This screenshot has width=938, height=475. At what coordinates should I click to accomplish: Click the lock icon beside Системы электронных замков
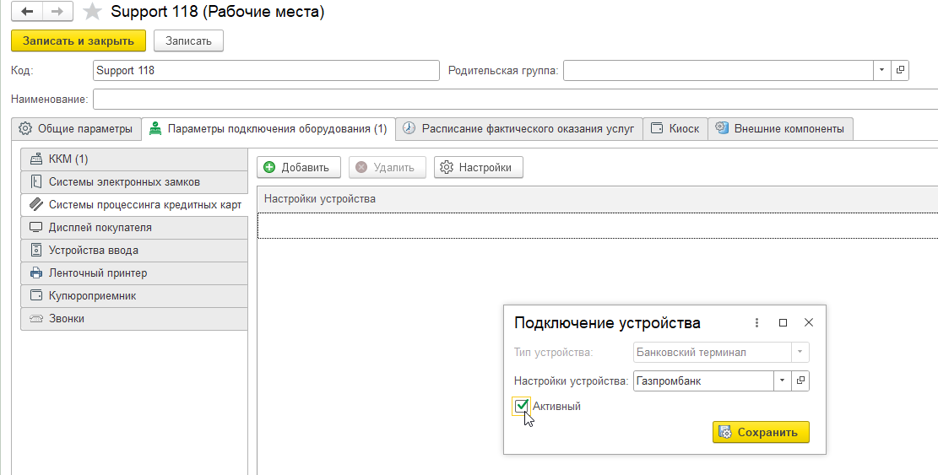[x=36, y=181]
